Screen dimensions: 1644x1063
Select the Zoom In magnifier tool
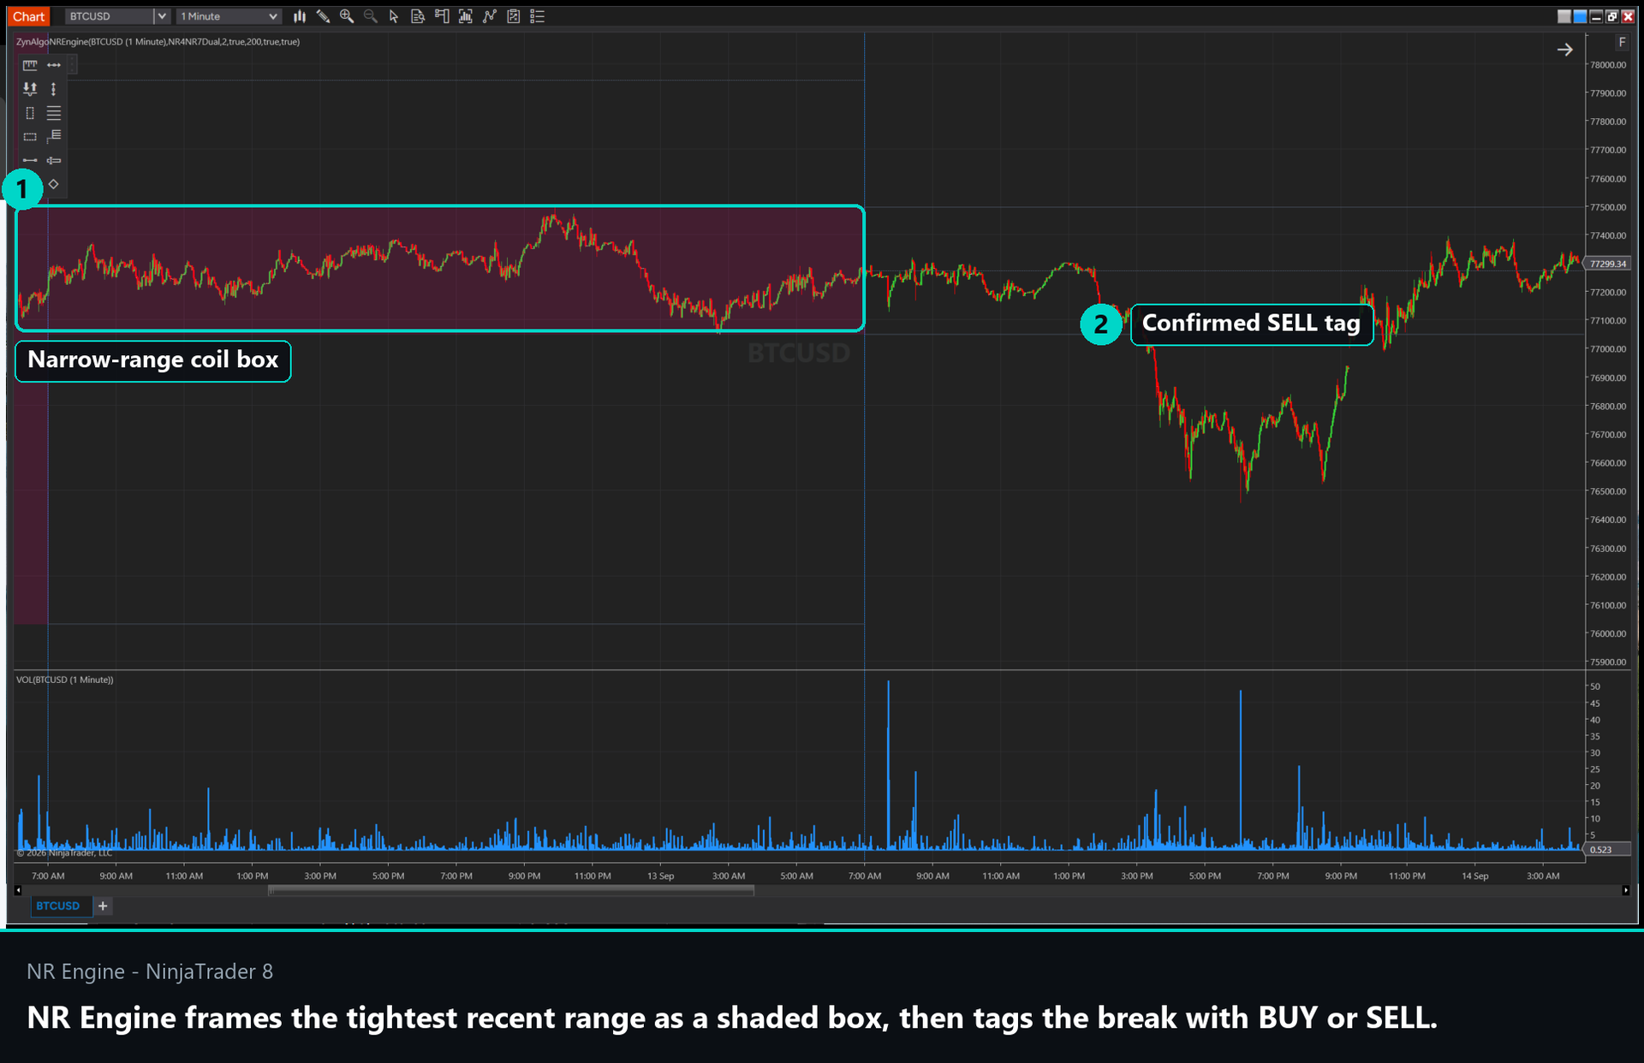[347, 16]
